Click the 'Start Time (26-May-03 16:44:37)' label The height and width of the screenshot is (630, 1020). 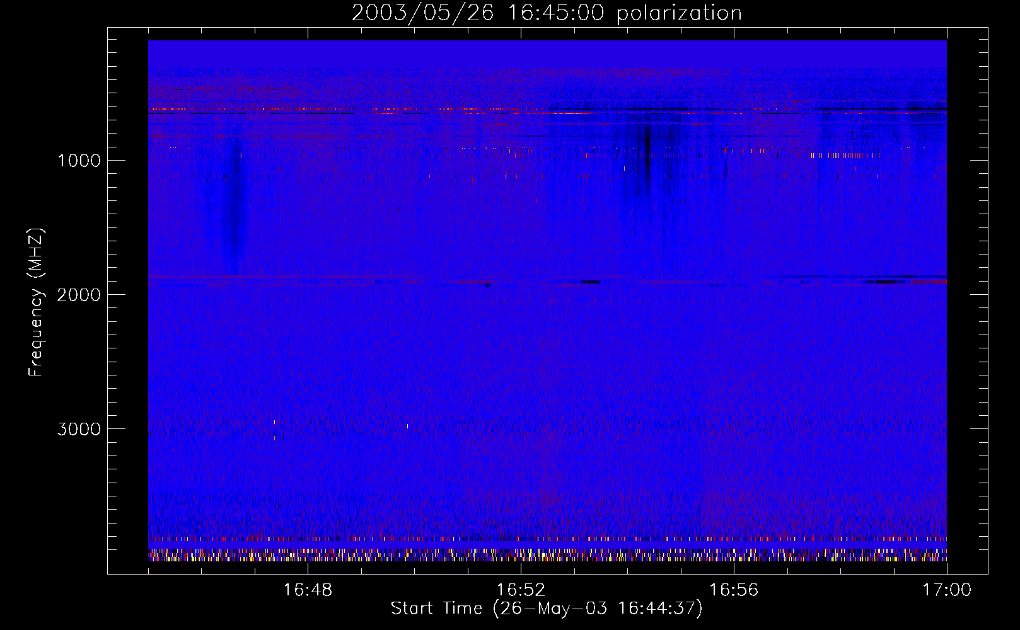547,609
